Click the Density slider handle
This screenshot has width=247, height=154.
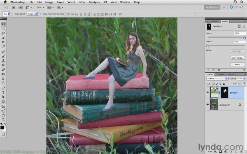coord(244,37)
